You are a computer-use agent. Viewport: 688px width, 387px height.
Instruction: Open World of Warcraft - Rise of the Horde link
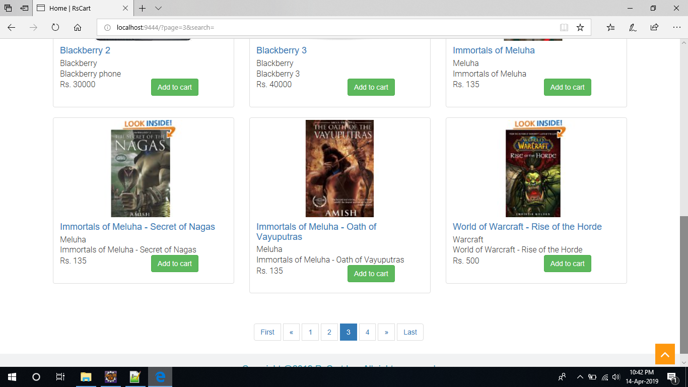point(527,227)
